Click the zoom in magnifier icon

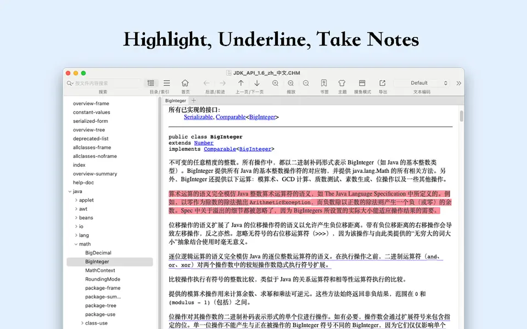click(276, 82)
